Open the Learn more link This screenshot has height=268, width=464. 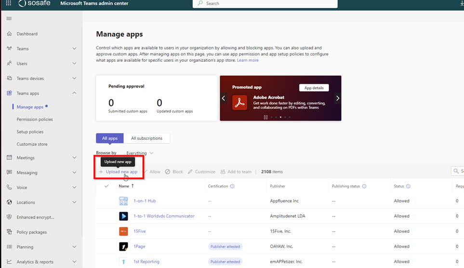click(x=248, y=60)
